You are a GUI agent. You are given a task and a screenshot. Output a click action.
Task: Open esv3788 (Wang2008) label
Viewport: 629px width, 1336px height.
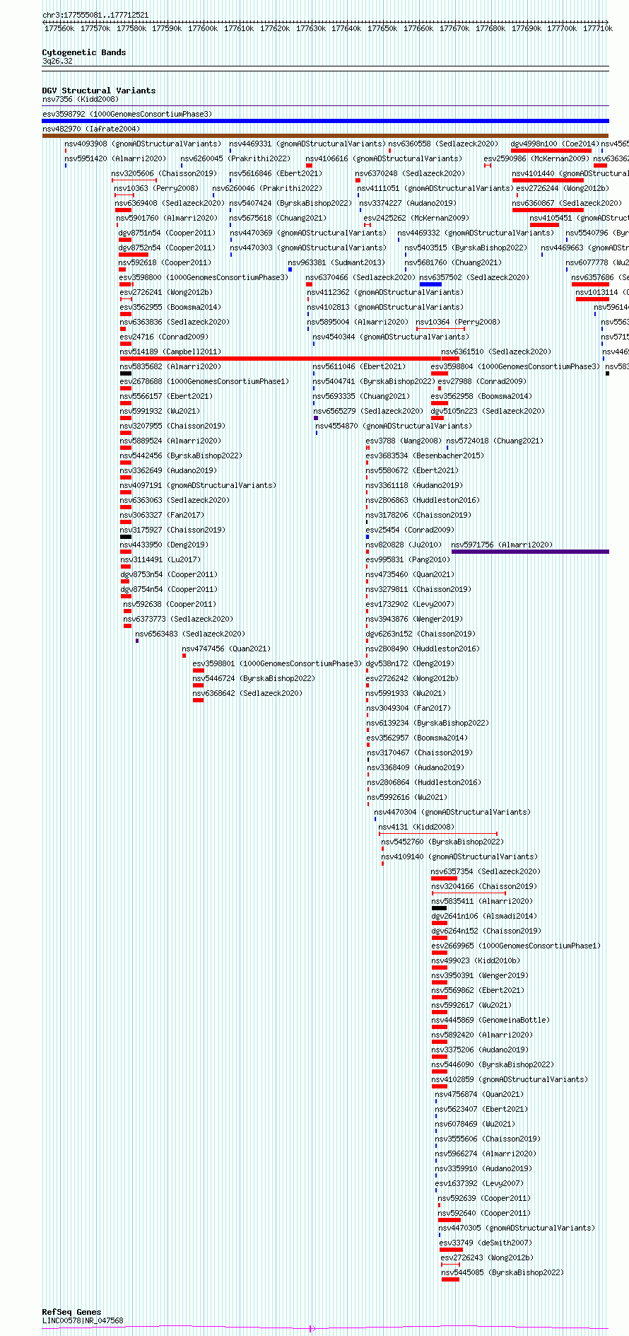(x=404, y=441)
